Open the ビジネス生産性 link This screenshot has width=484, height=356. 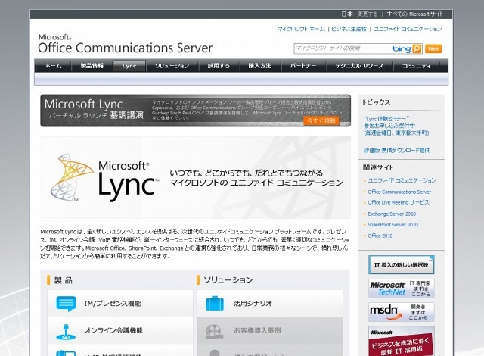(x=349, y=29)
